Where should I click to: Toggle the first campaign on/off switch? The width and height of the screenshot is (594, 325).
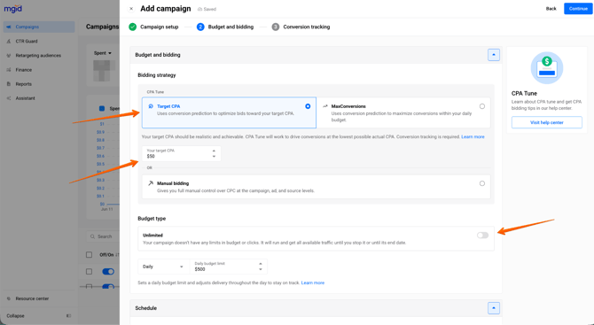[x=108, y=271]
